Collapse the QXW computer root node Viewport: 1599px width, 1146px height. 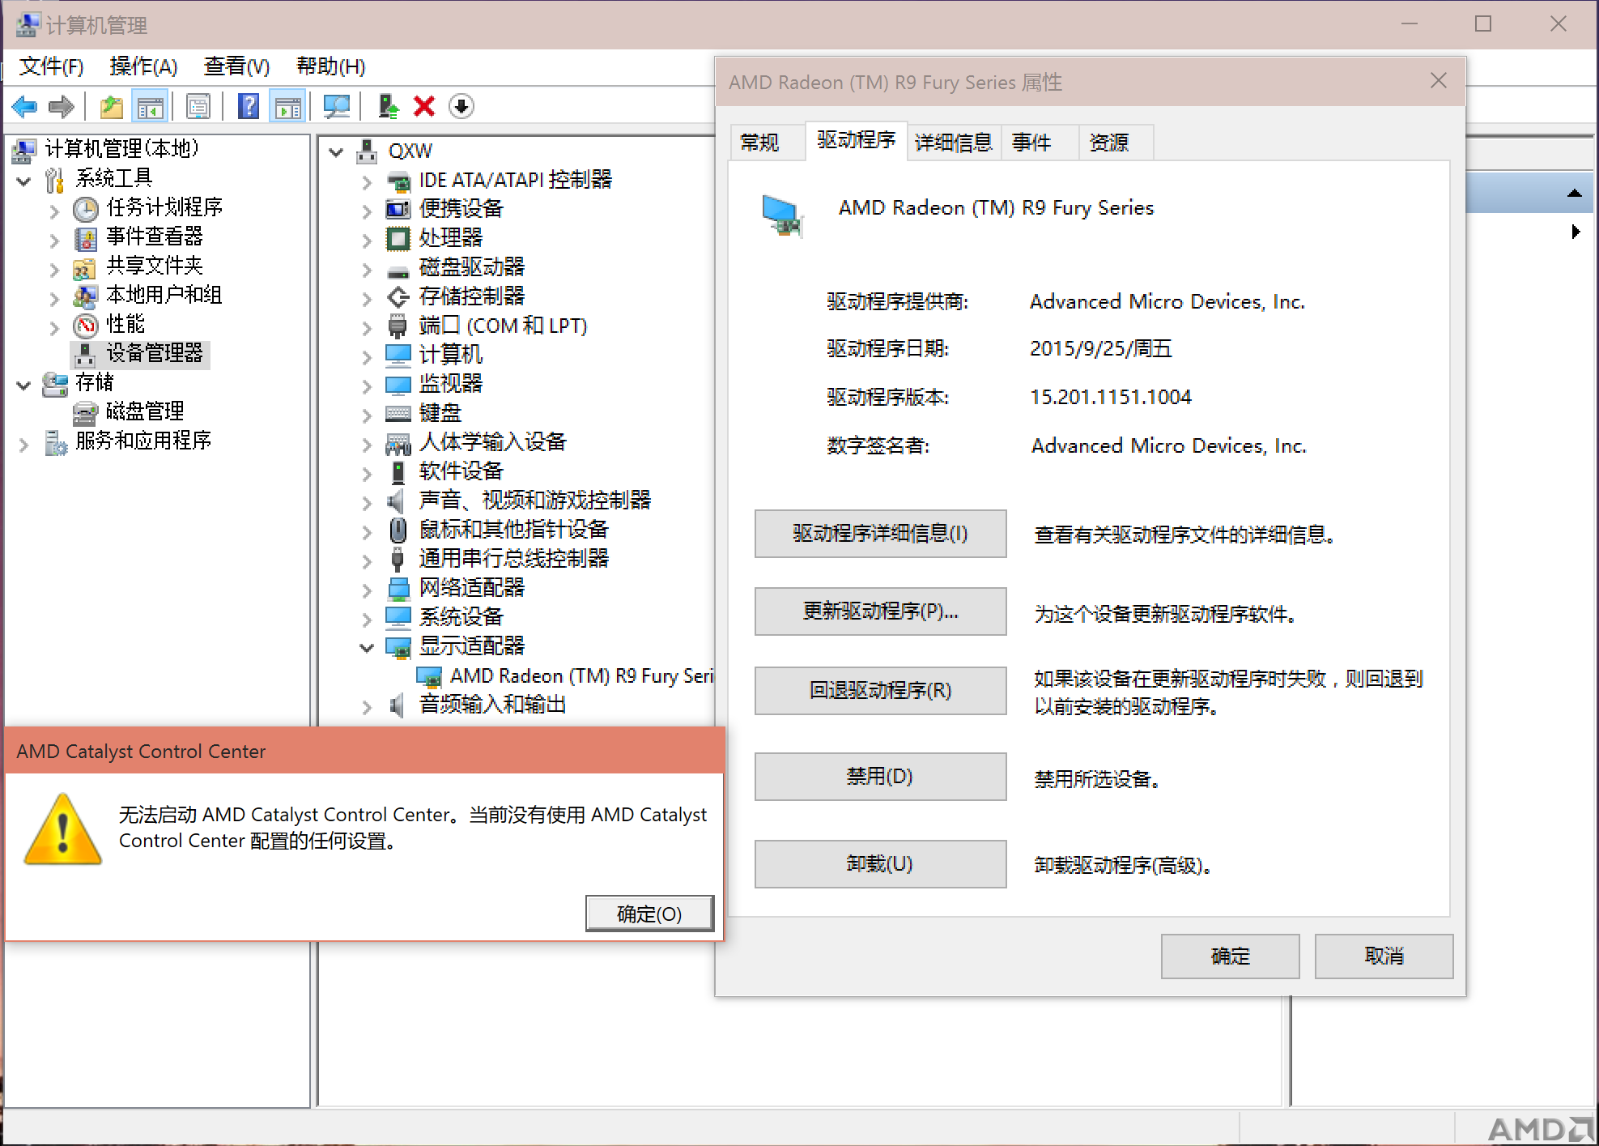[337, 151]
